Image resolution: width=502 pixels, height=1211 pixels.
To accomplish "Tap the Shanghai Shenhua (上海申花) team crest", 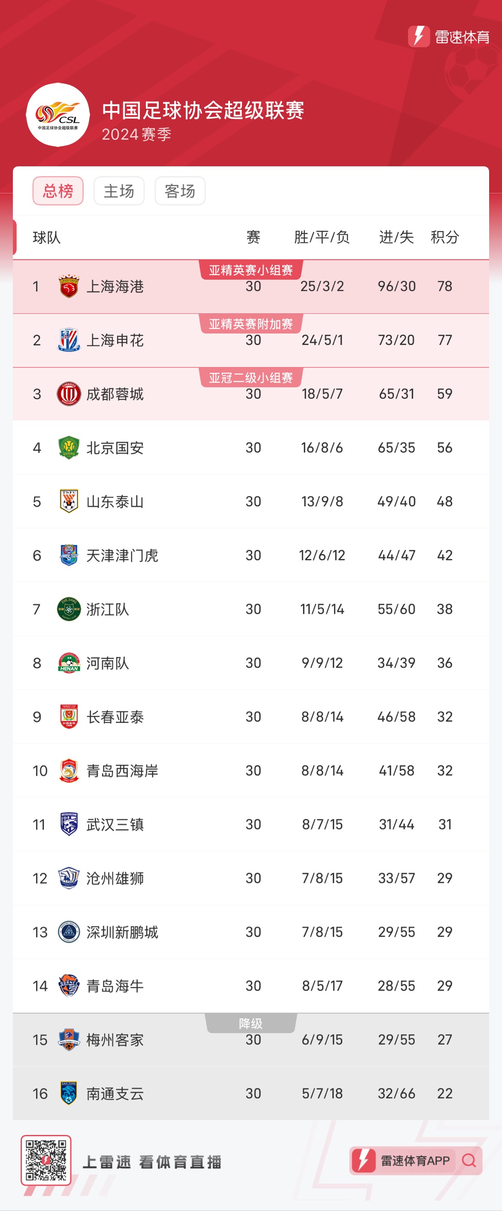I will point(69,340).
